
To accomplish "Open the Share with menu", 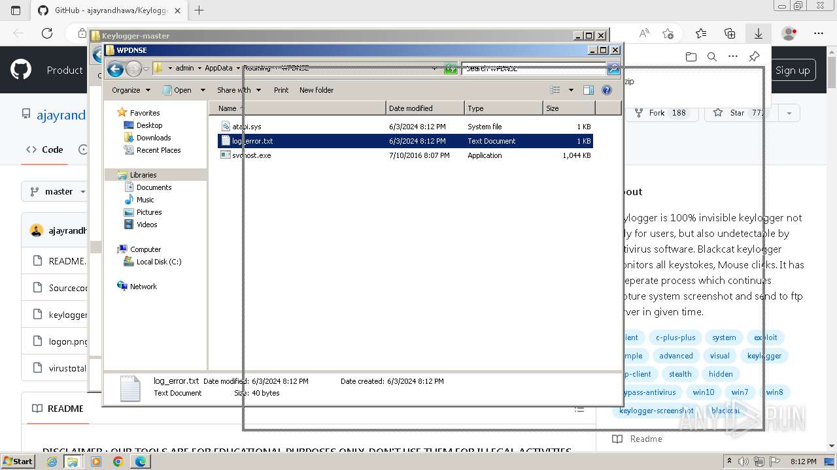I will 239,90.
